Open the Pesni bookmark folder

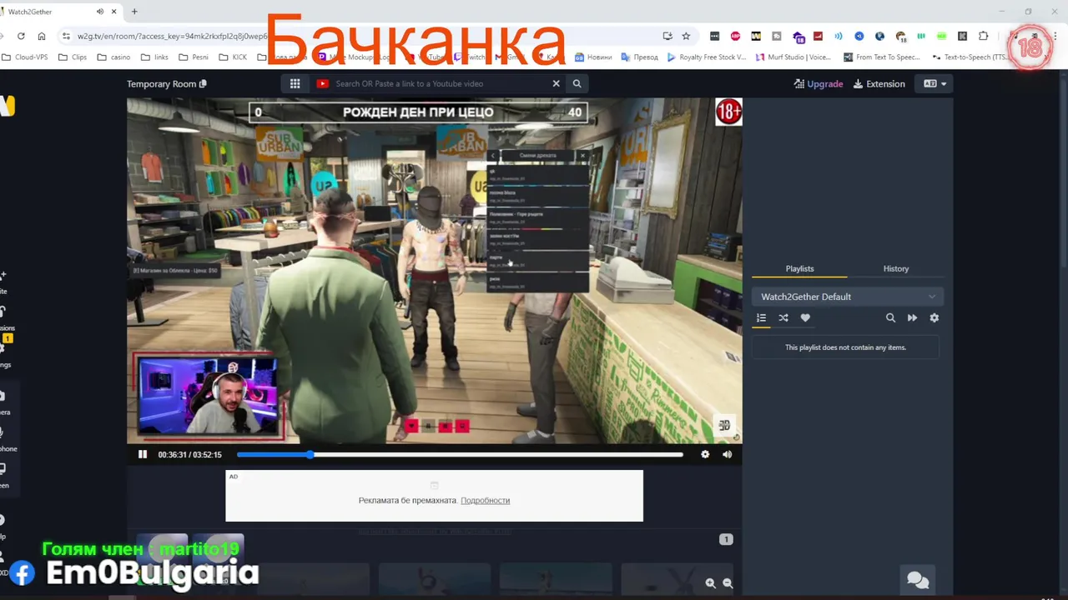click(x=194, y=57)
